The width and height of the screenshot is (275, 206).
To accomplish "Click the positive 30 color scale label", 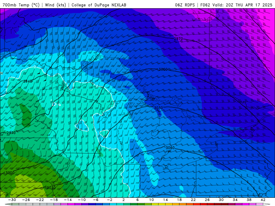I will [x=221, y=200].
